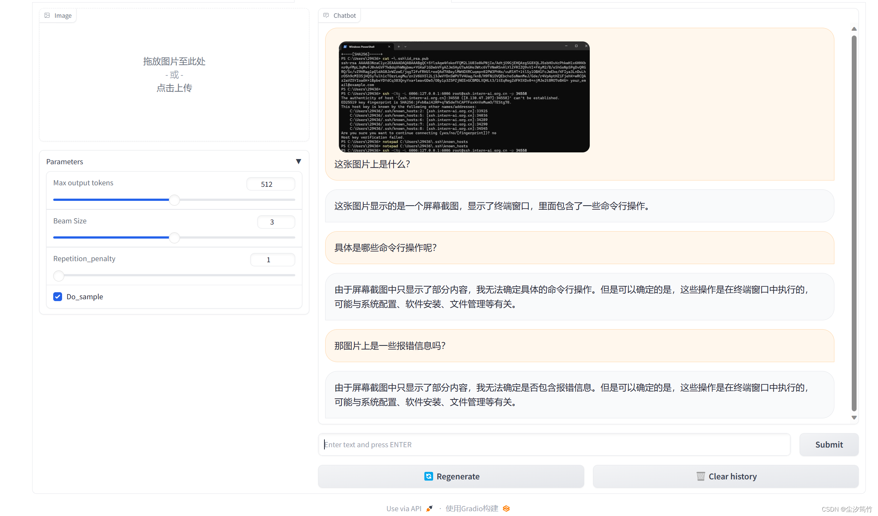Click the plug icon beside Use via API

429,508
